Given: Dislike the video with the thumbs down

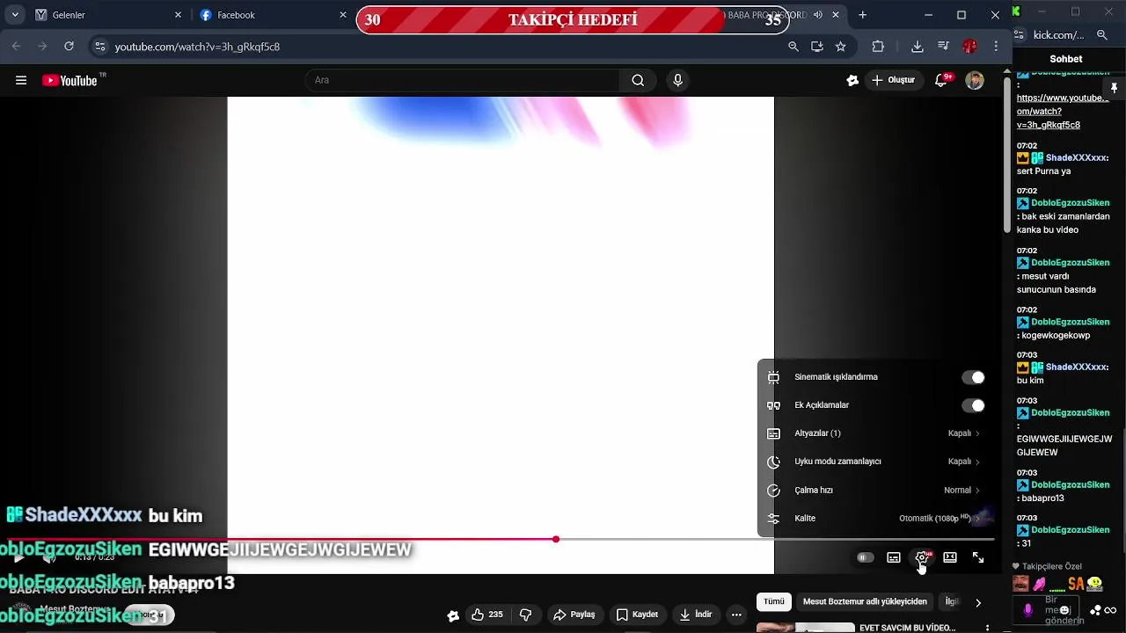Looking at the screenshot, I should tap(526, 615).
